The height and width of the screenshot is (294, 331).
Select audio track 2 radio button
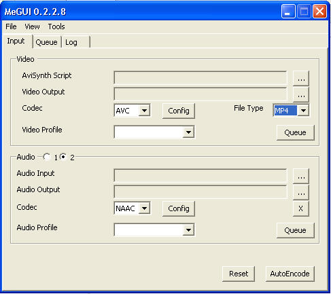tap(63, 157)
